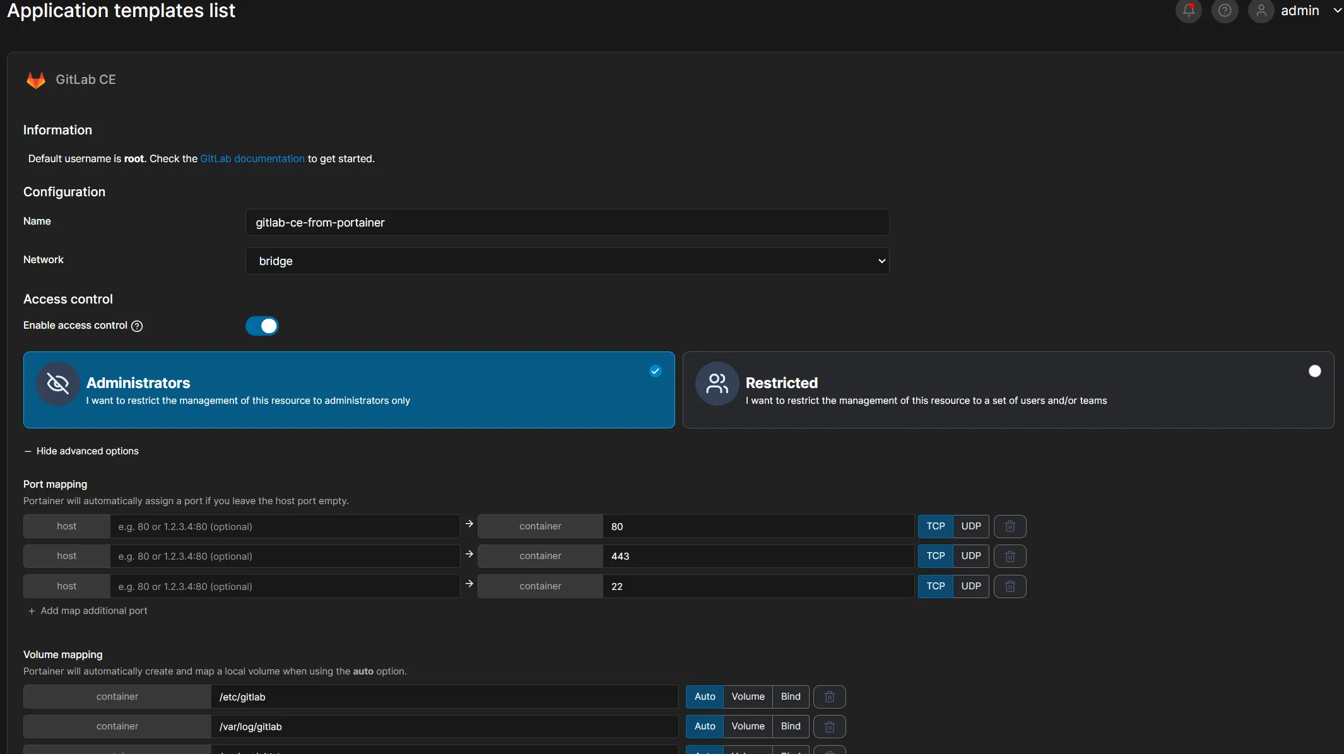Image resolution: width=1344 pixels, height=754 pixels.
Task: Click the admin user avatar icon
Action: [x=1261, y=10]
